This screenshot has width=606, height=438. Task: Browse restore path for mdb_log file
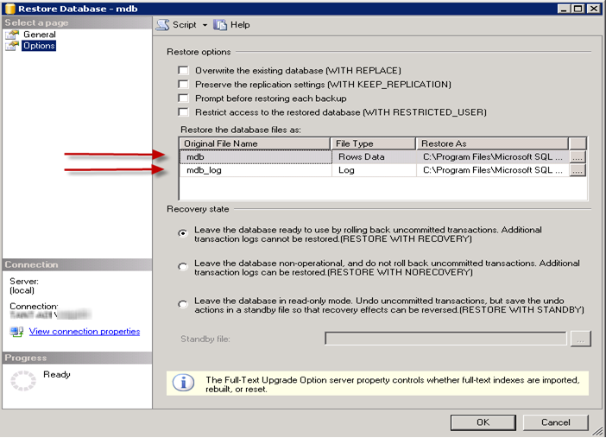[578, 171]
